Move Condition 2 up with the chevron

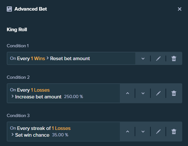(x=128, y=93)
